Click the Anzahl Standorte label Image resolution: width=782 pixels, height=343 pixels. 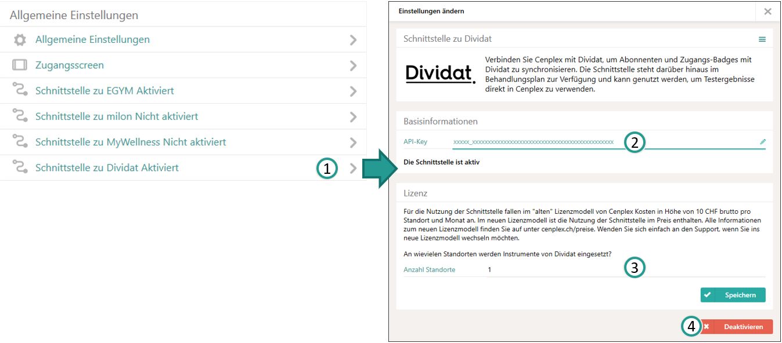(429, 269)
